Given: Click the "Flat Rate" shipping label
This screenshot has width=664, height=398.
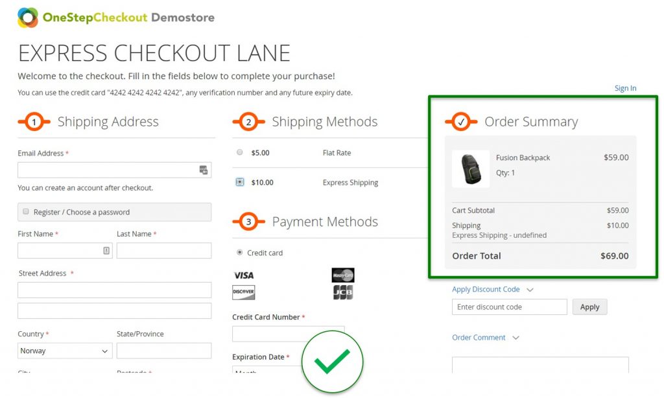Looking at the screenshot, I should [337, 153].
